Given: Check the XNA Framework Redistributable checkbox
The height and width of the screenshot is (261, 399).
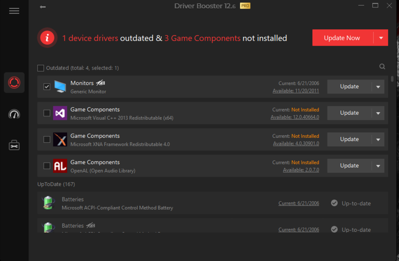Looking at the screenshot, I should point(47,139).
